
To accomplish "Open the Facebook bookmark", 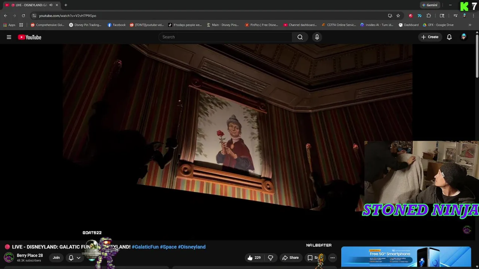I will (x=117, y=25).
